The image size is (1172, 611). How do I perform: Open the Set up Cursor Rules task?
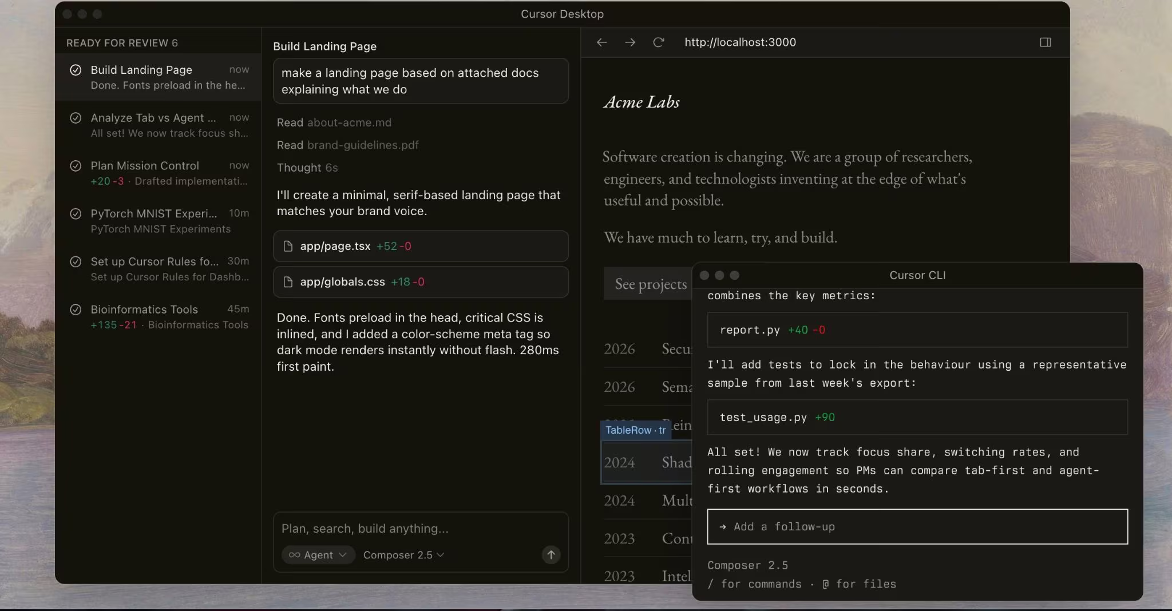(x=159, y=269)
